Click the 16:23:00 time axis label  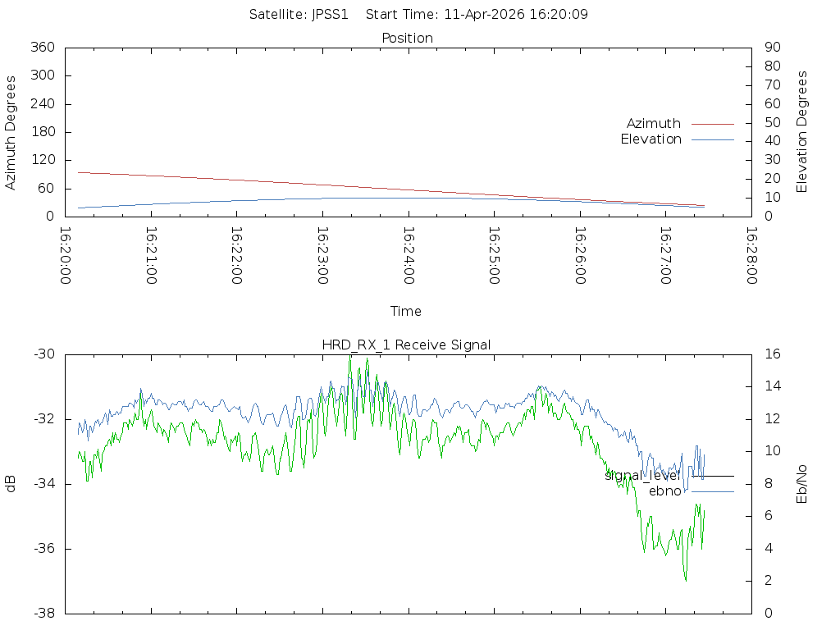pos(323,256)
